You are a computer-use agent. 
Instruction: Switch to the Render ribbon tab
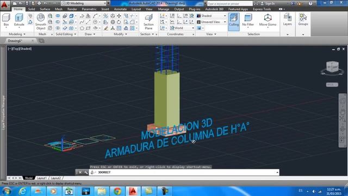click(72, 9)
